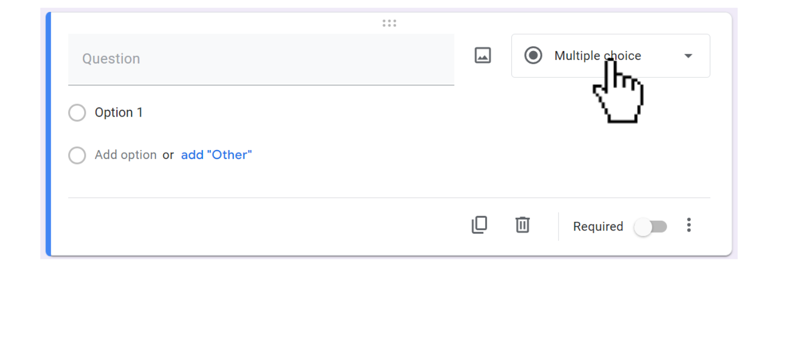
Task: Click the add image icon beside Question
Action: tap(482, 55)
